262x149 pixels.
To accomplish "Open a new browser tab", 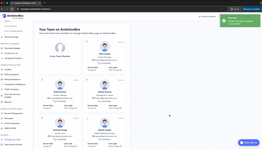I will (45, 3).
